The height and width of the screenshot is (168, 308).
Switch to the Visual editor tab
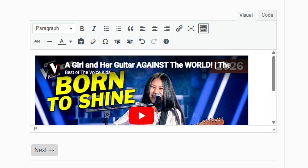point(246,15)
